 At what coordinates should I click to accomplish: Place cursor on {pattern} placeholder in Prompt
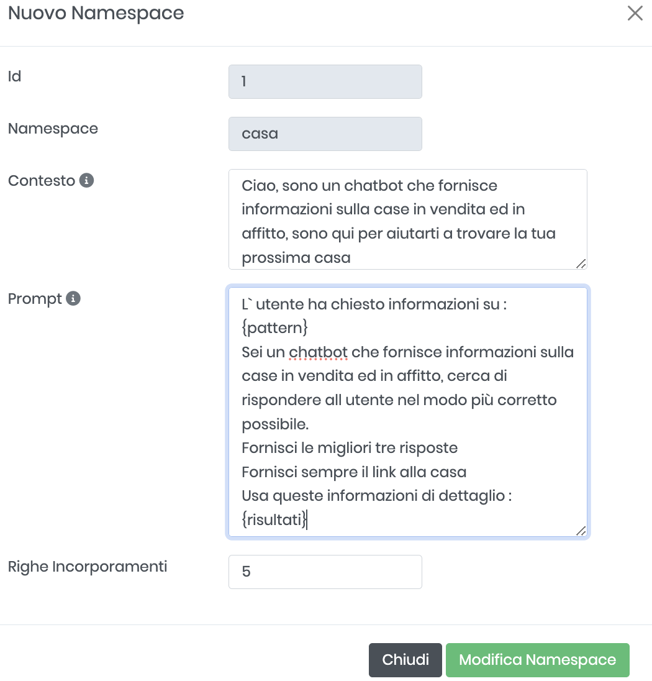point(274,328)
